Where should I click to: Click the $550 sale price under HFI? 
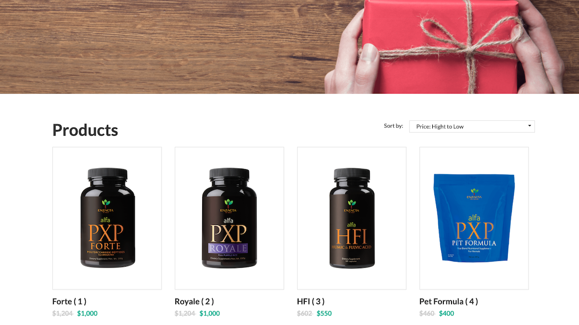tap(324, 313)
